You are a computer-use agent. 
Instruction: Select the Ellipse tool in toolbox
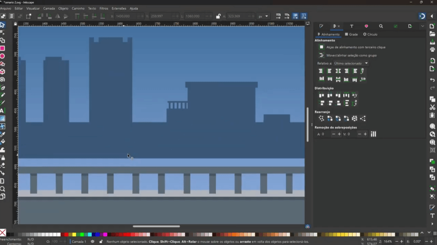(2, 56)
